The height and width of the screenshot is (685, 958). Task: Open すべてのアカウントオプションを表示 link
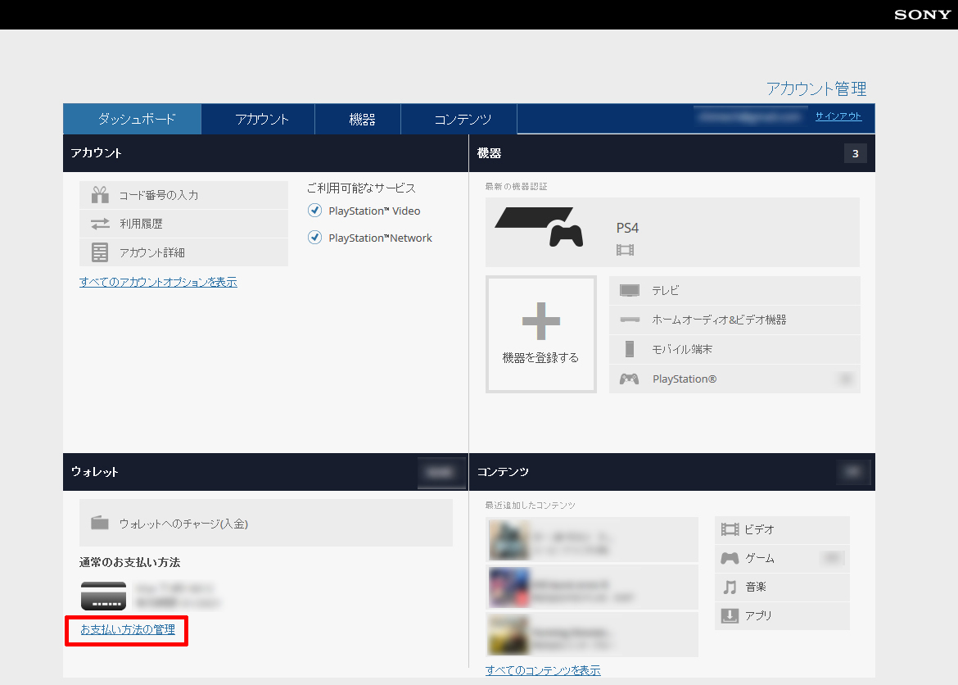(158, 282)
